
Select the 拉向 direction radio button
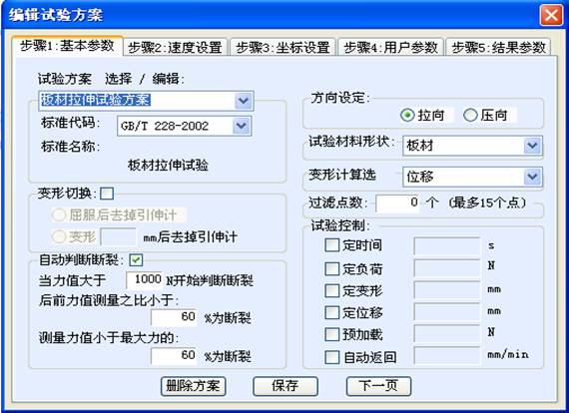coord(407,116)
